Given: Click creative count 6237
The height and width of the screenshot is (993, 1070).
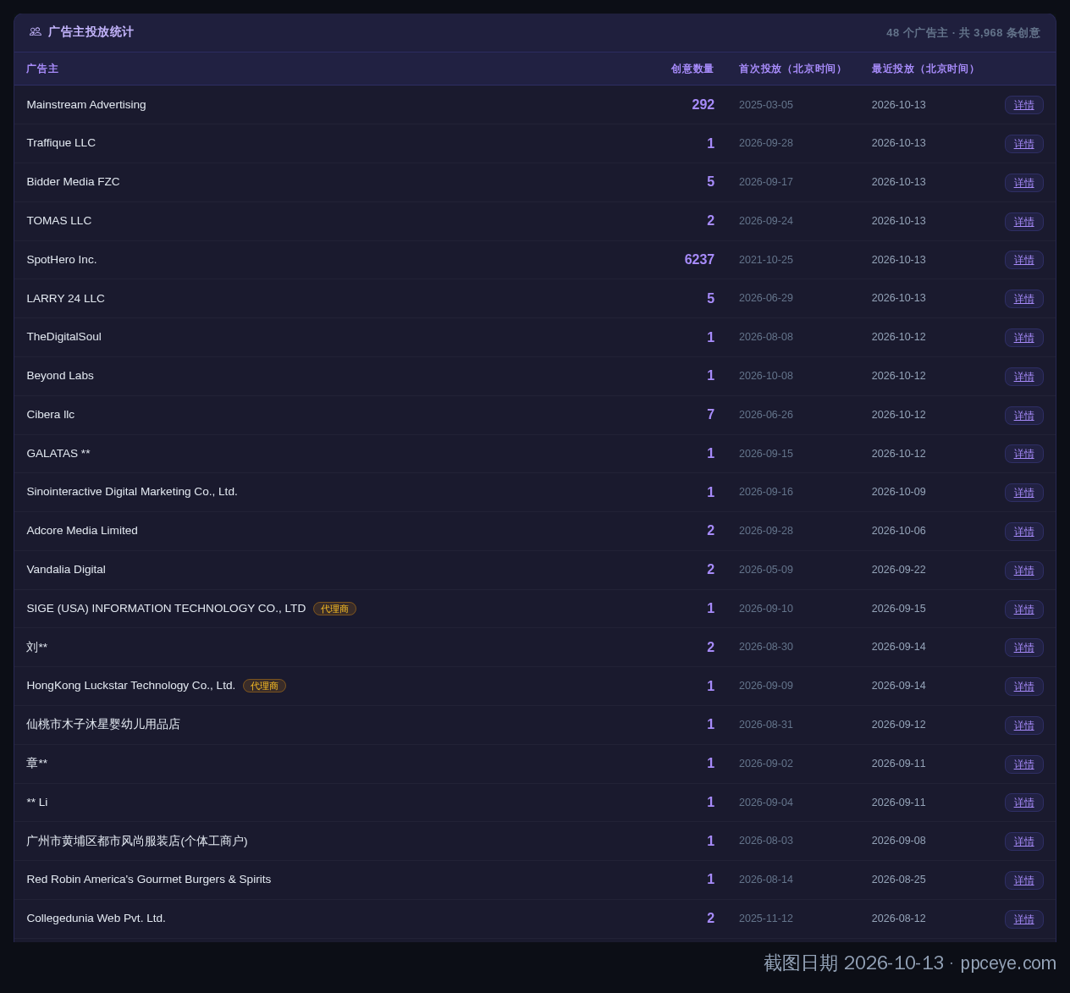Looking at the screenshot, I should (x=699, y=260).
